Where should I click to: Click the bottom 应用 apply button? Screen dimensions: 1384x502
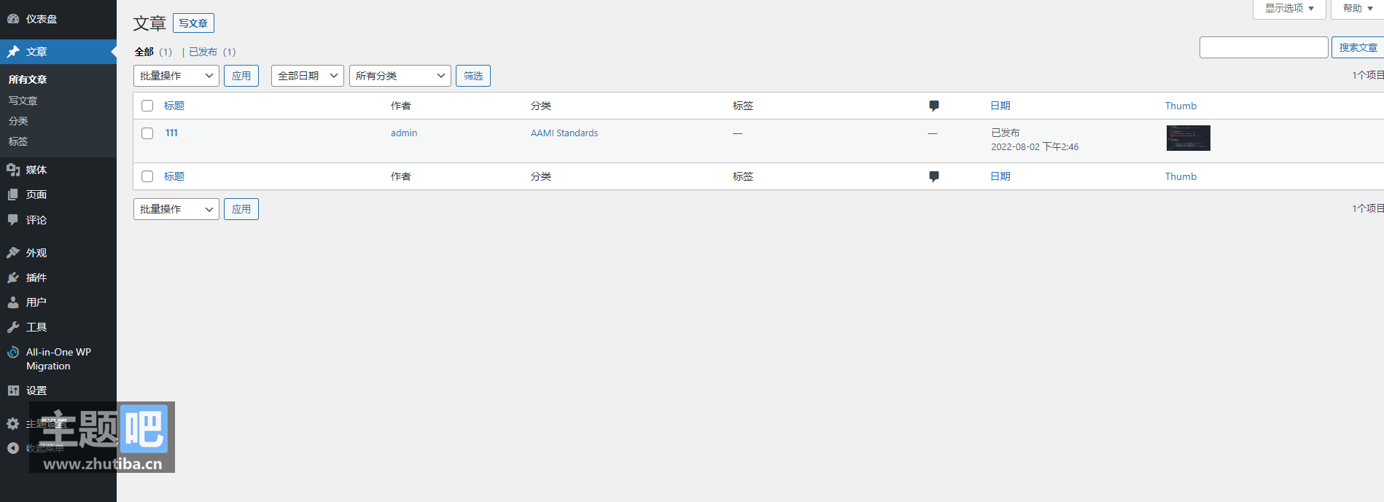tap(241, 209)
